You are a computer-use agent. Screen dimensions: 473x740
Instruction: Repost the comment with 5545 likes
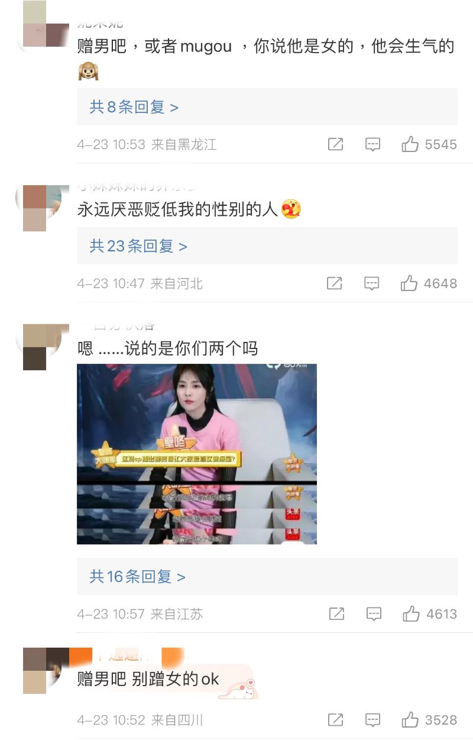[335, 144]
